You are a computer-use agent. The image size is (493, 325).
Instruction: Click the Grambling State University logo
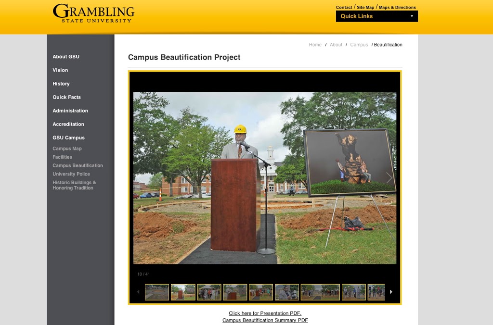(93, 13)
